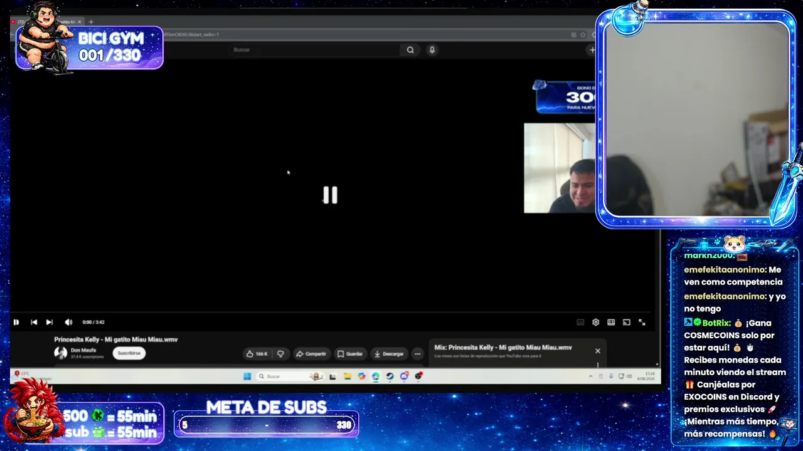Toggle subtitles in the video player
Screen dimensions: 803x451
(x=580, y=322)
